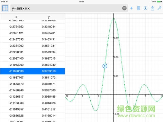Tap the 0.75 y-axis label
This screenshot has width=163, height=122.
116,38
